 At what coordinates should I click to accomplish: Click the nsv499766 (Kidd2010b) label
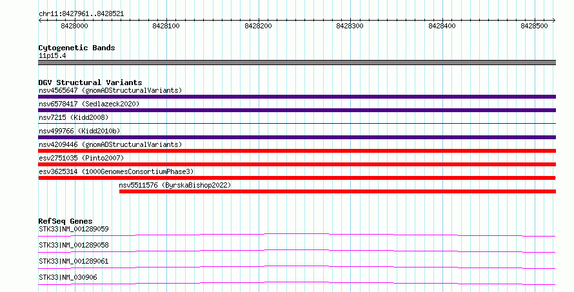(x=79, y=131)
